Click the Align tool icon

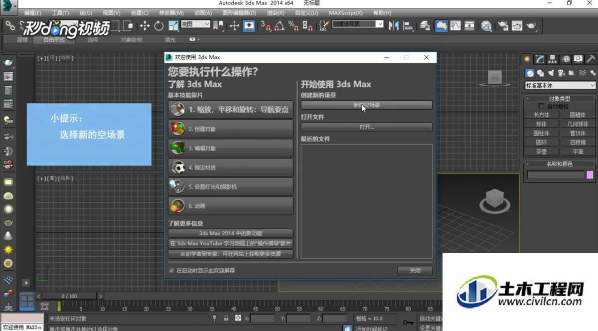click(408, 25)
